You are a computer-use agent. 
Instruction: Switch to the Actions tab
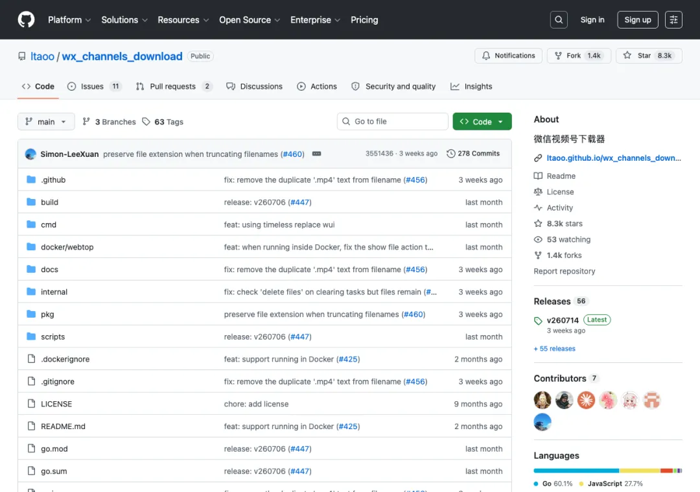click(x=317, y=86)
